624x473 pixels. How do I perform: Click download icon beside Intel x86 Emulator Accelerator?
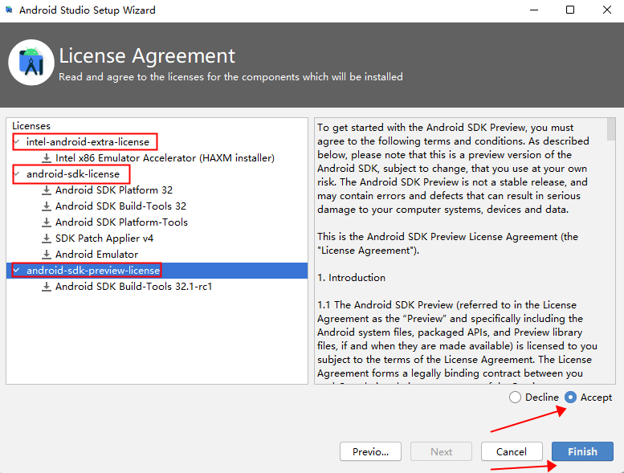47,158
